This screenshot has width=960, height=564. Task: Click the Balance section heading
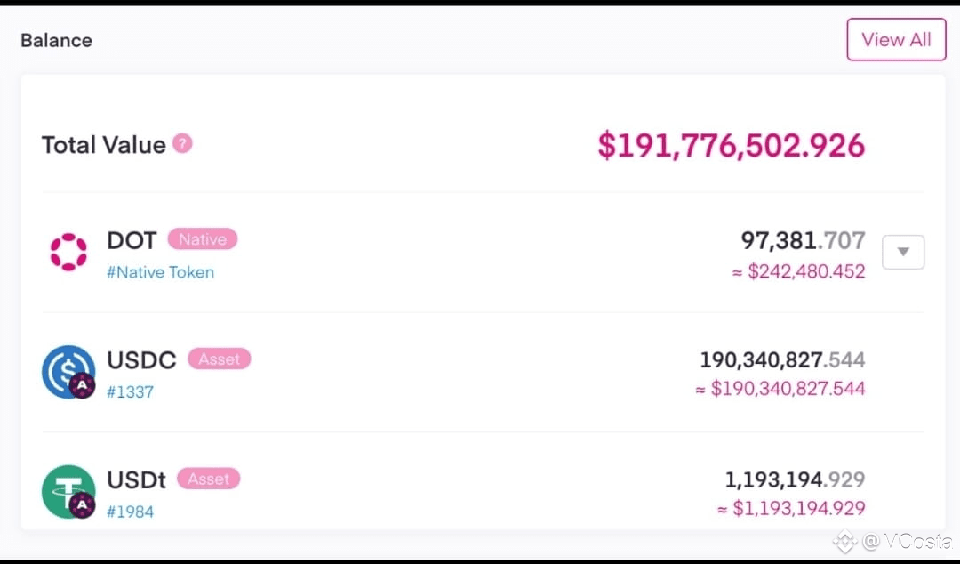56,40
